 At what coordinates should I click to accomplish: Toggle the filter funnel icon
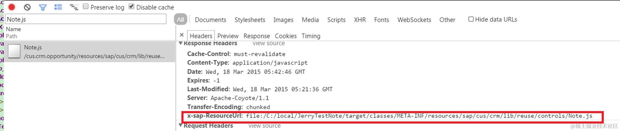click(43, 7)
